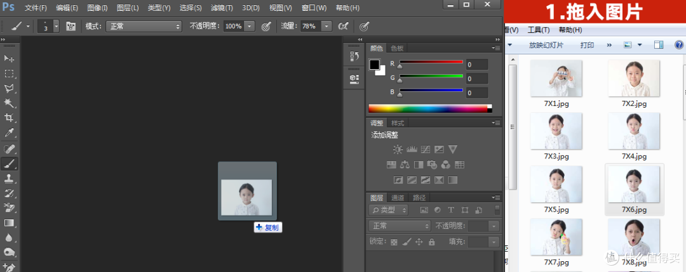Toggle the brush panel button in options bar
686x272 pixels.
[x=71, y=27]
